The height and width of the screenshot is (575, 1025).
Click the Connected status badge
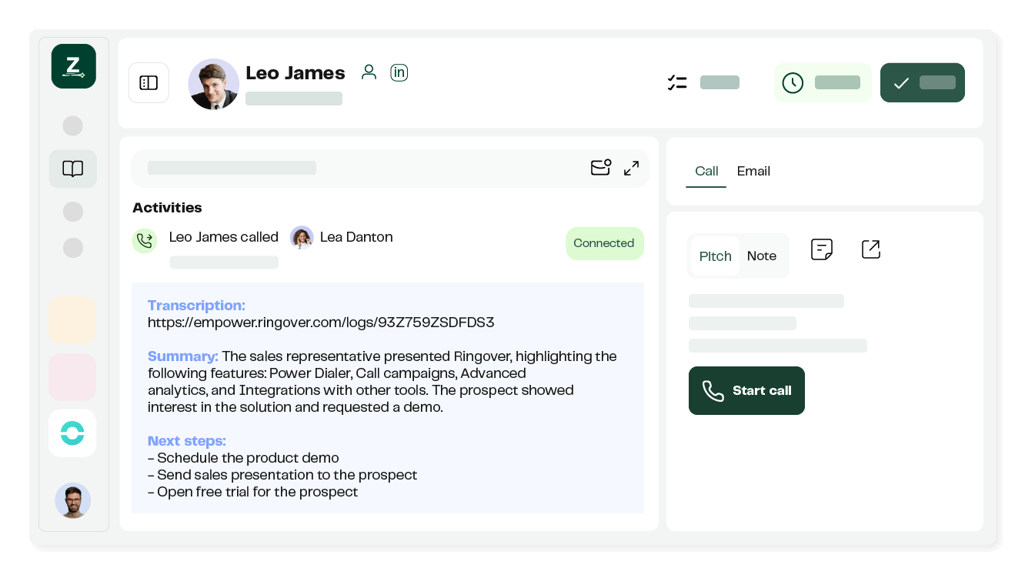coord(604,242)
